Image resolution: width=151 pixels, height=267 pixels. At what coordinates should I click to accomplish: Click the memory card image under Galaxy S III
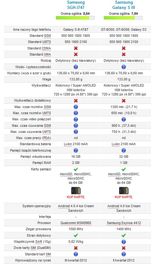[x=124, y=191]
